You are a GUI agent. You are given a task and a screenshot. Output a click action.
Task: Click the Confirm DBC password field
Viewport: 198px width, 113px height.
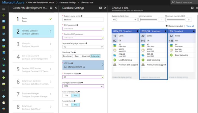[83, 38]
